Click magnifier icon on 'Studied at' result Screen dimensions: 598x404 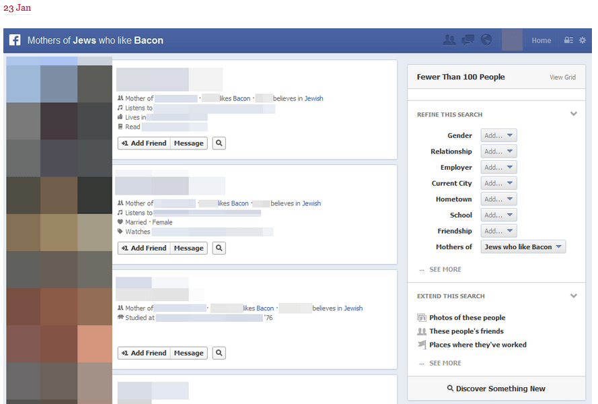(x=219, y=353)
